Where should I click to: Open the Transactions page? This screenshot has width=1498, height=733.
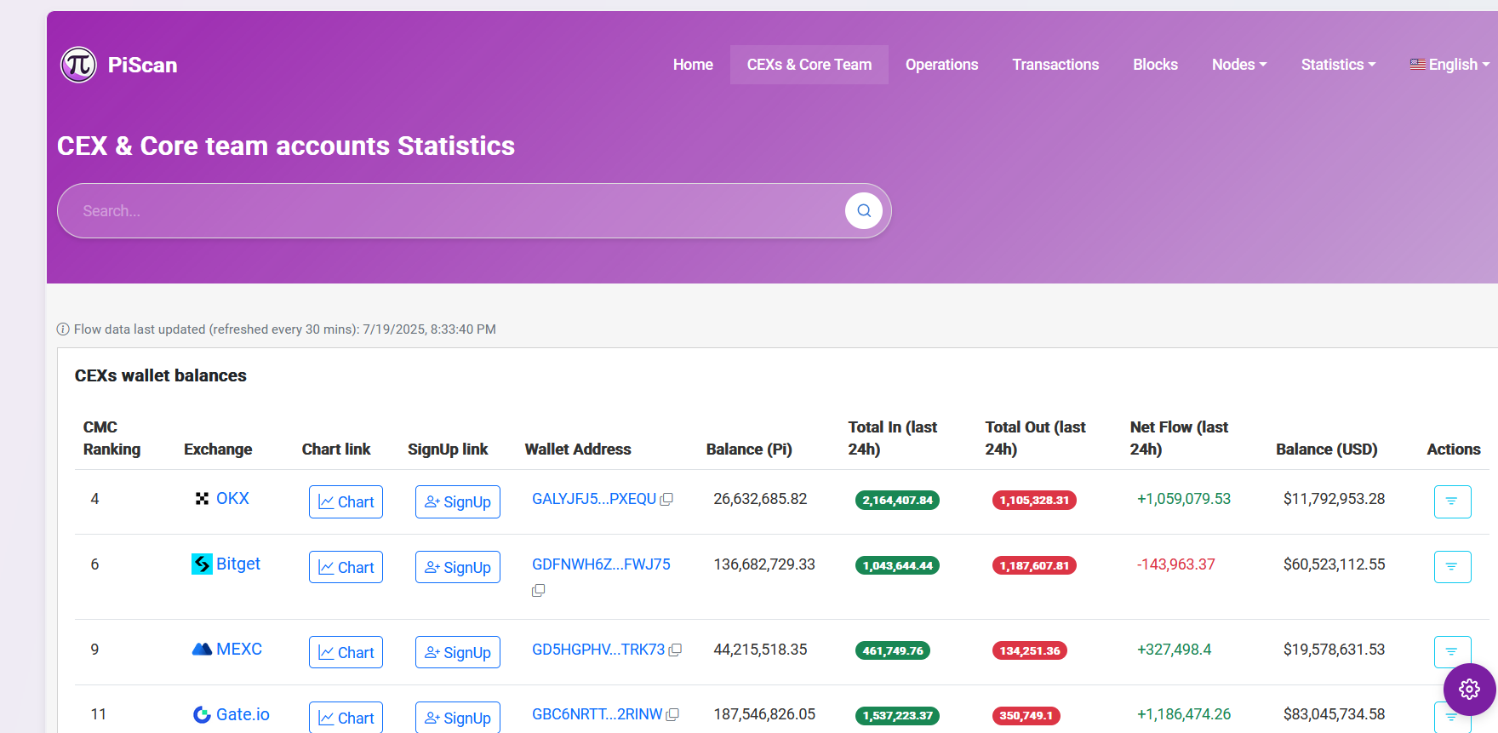pos(1055,65)
